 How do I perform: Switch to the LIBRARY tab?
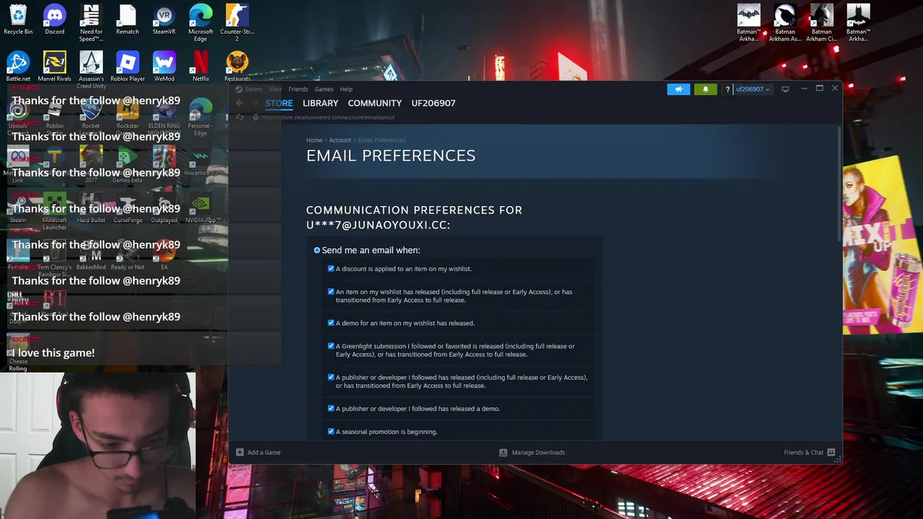[320, 103]
